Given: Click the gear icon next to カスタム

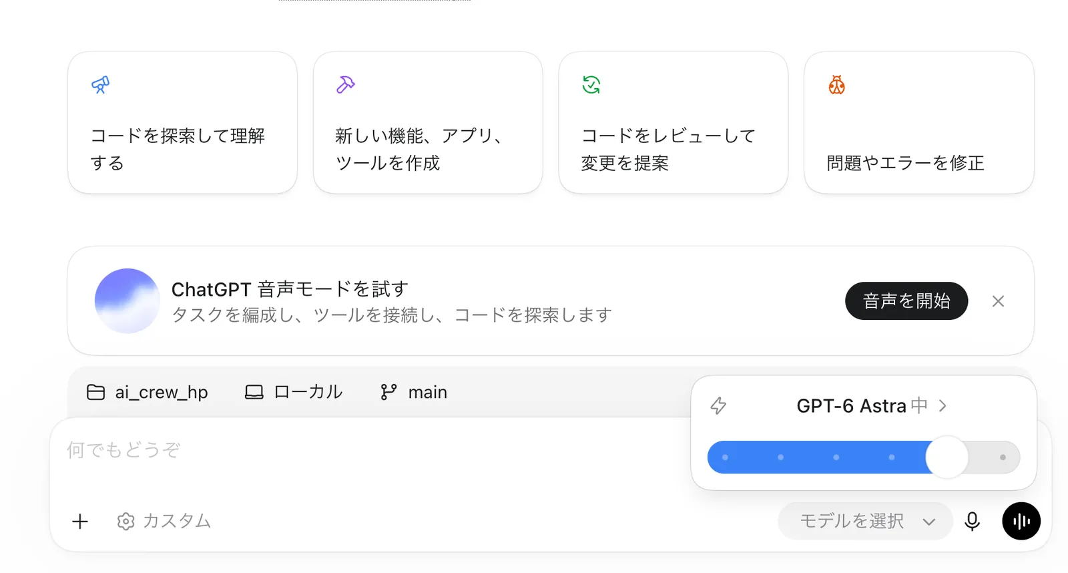Looking at the screenshot, I should tap(125, 522).
